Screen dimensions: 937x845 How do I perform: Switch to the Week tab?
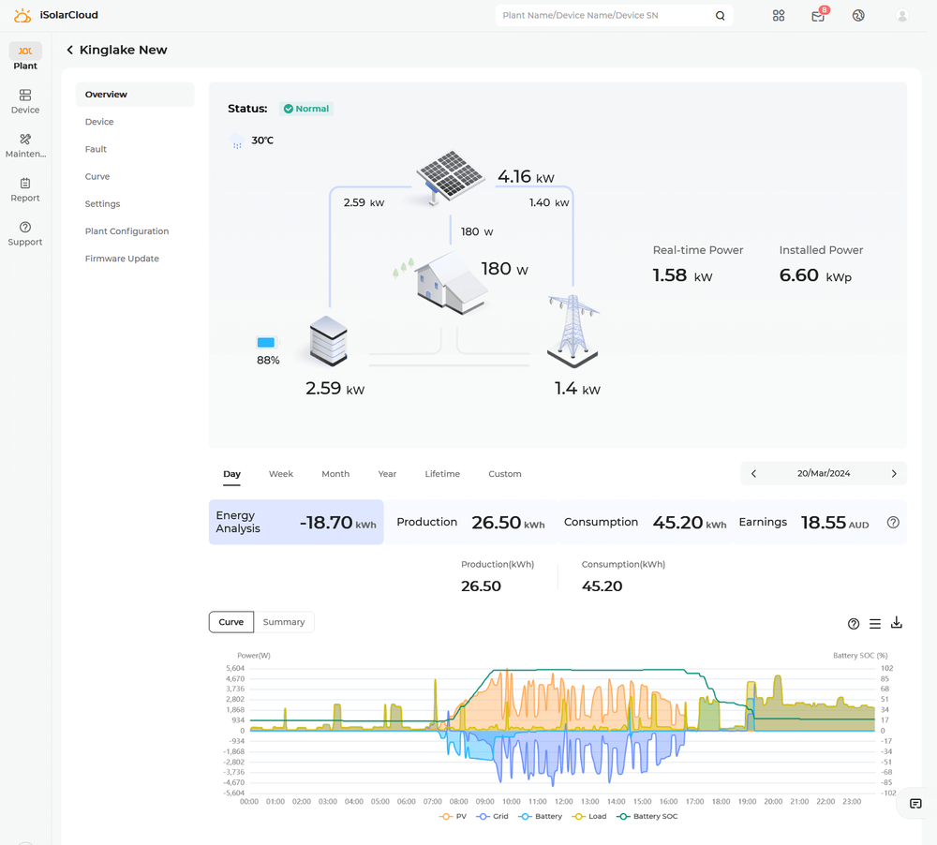281,474
